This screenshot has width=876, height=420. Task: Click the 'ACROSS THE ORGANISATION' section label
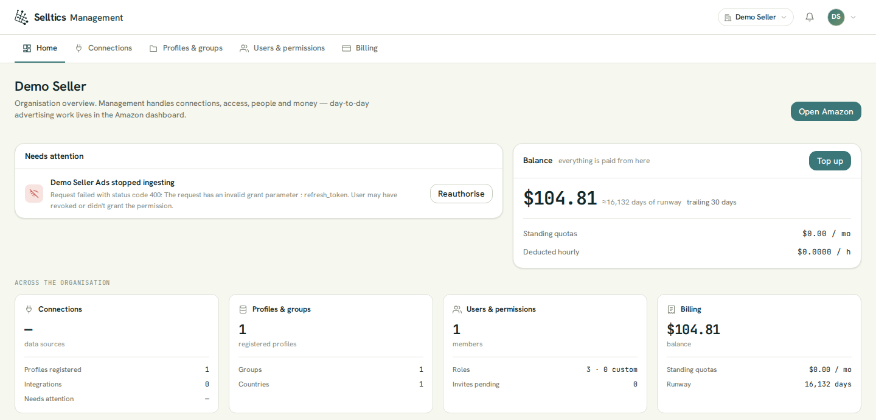click(62, 283)
